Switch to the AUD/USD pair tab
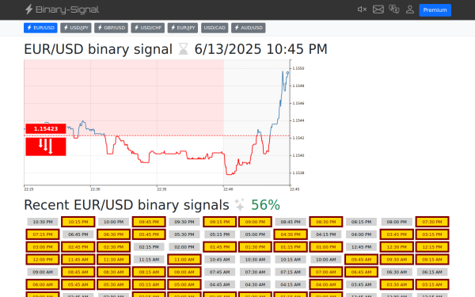 [x=249, y=28]
